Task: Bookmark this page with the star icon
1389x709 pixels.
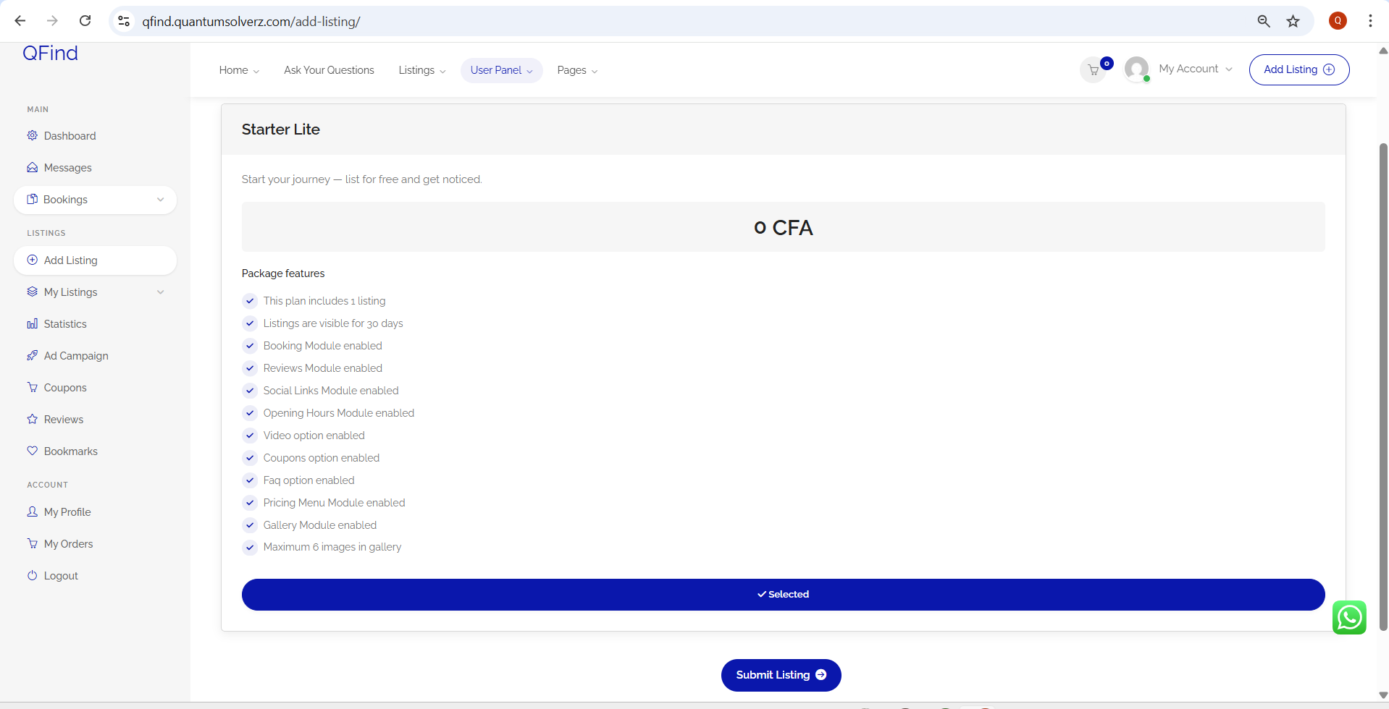Action: (x=1293, y=21)
